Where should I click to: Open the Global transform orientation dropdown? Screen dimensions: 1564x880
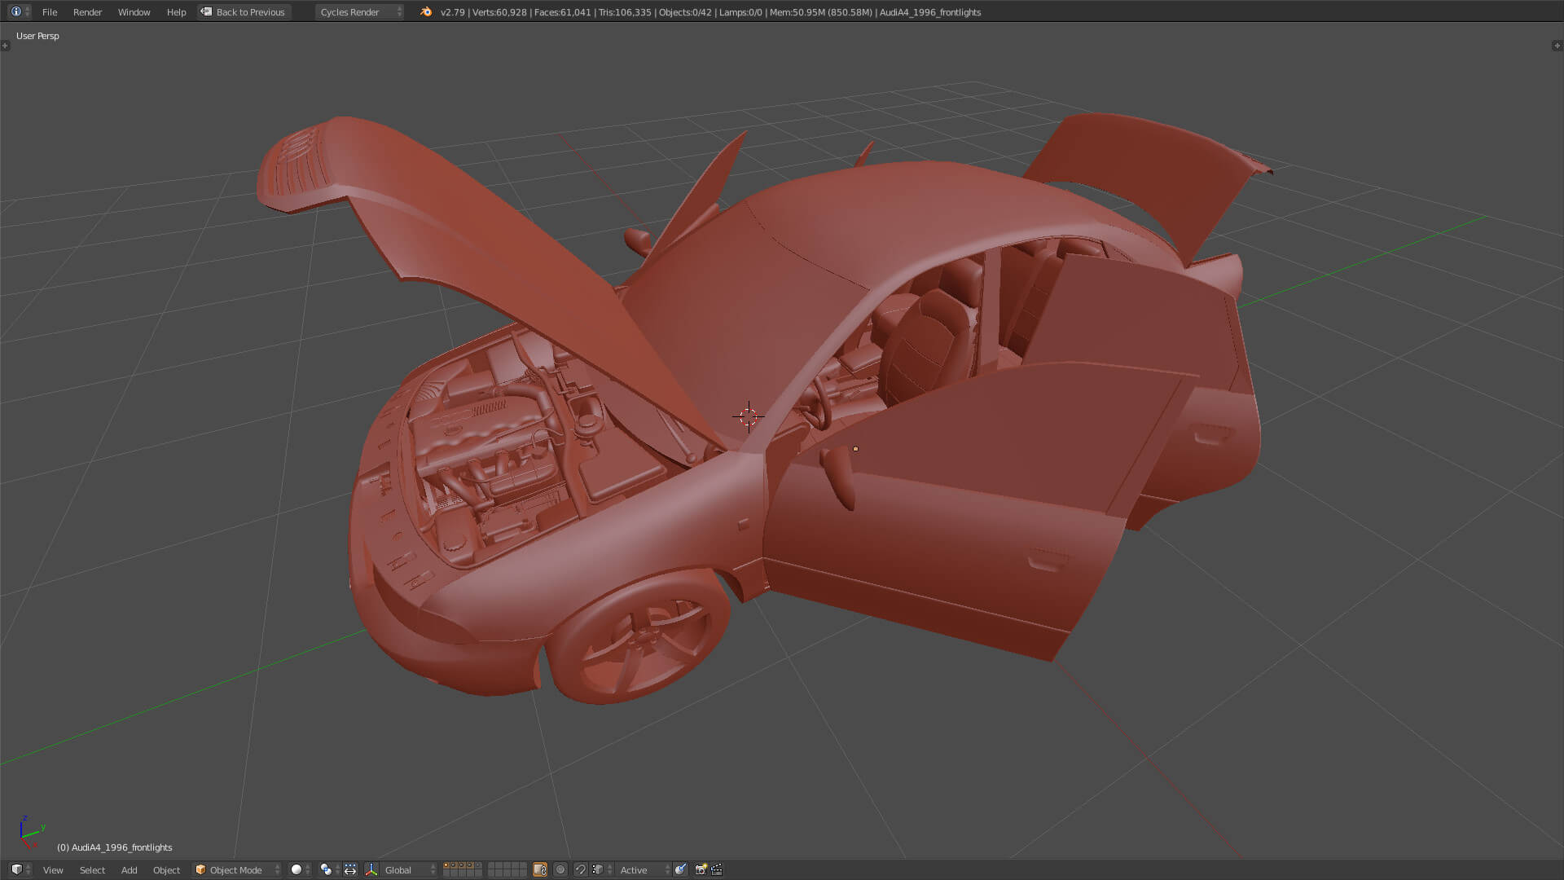point(409,869)
